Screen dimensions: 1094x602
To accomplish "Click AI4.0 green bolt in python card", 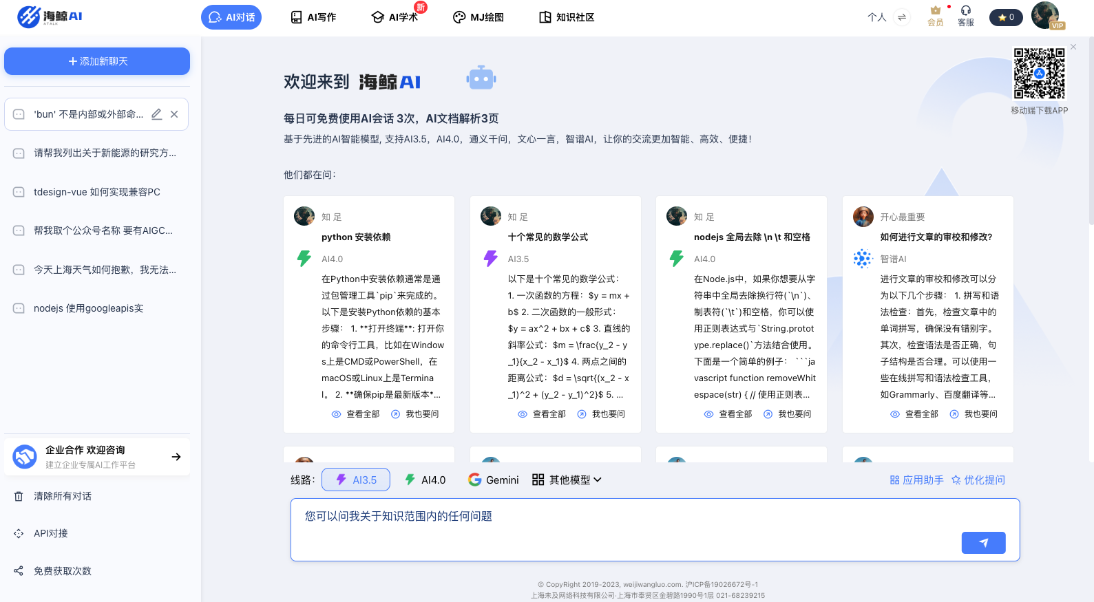I will [304, 259].
